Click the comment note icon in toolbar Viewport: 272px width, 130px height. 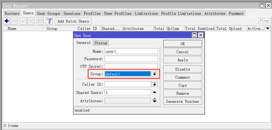[40, 21]
